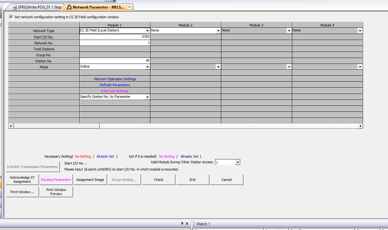Click Acknowledge XY Assignment button
This screenshot has width=388, height=230.
22,180
